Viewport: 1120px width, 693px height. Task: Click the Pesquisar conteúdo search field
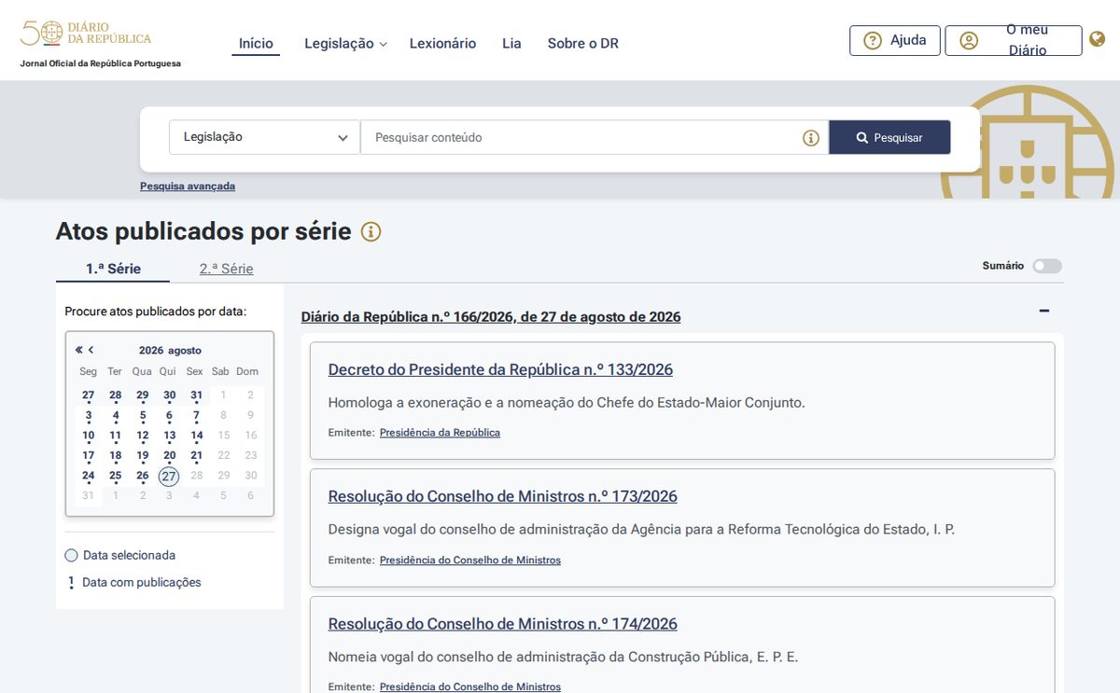(x=595, y=137)
